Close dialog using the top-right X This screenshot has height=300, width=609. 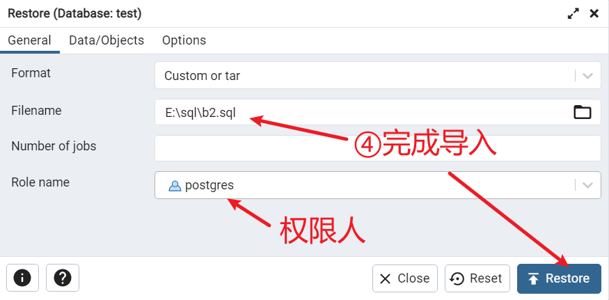[594, 14]
